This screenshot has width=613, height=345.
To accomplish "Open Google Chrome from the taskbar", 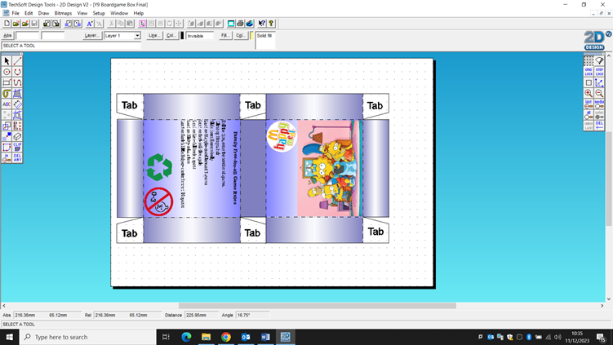I will point(226,337).
